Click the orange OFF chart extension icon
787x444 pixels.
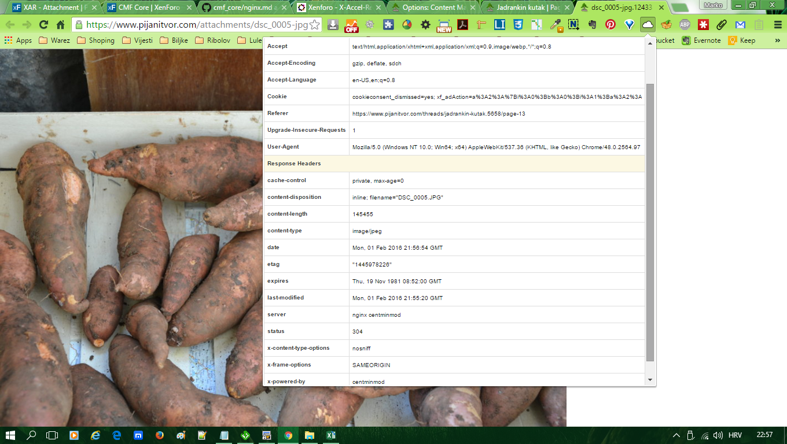[x=351, y=25]
